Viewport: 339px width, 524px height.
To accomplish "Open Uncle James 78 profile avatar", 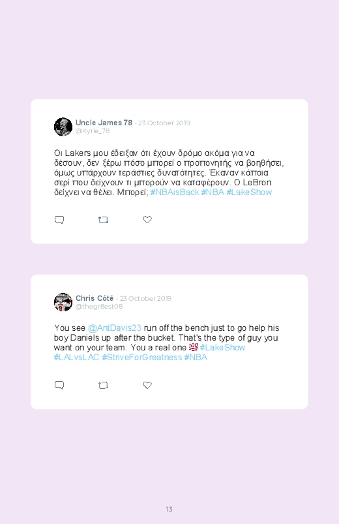I will pos(63,127).
